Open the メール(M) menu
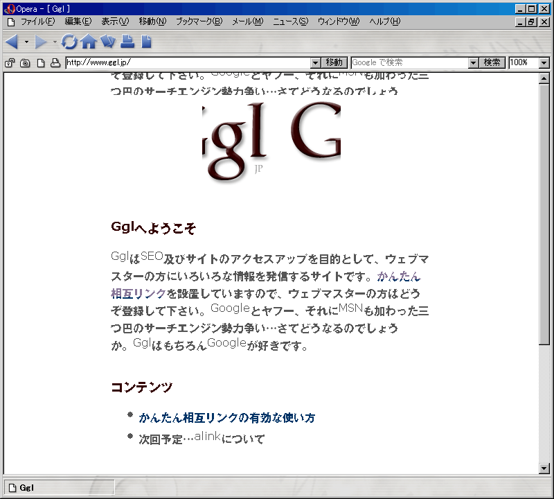 click(x=248, y=21)
